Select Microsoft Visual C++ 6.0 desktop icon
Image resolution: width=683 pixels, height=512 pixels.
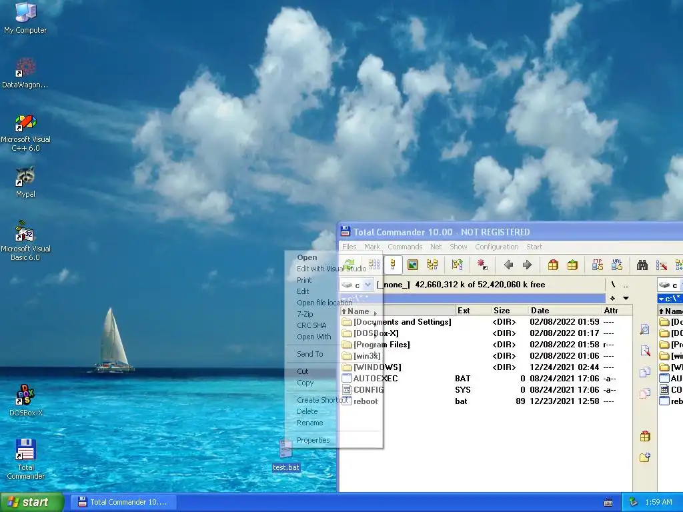(25, 133)
